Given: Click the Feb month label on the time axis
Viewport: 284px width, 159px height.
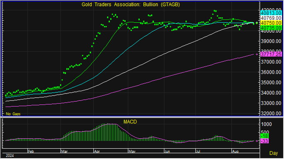Looking at the screenshot, I should click(x=31, y=152).
